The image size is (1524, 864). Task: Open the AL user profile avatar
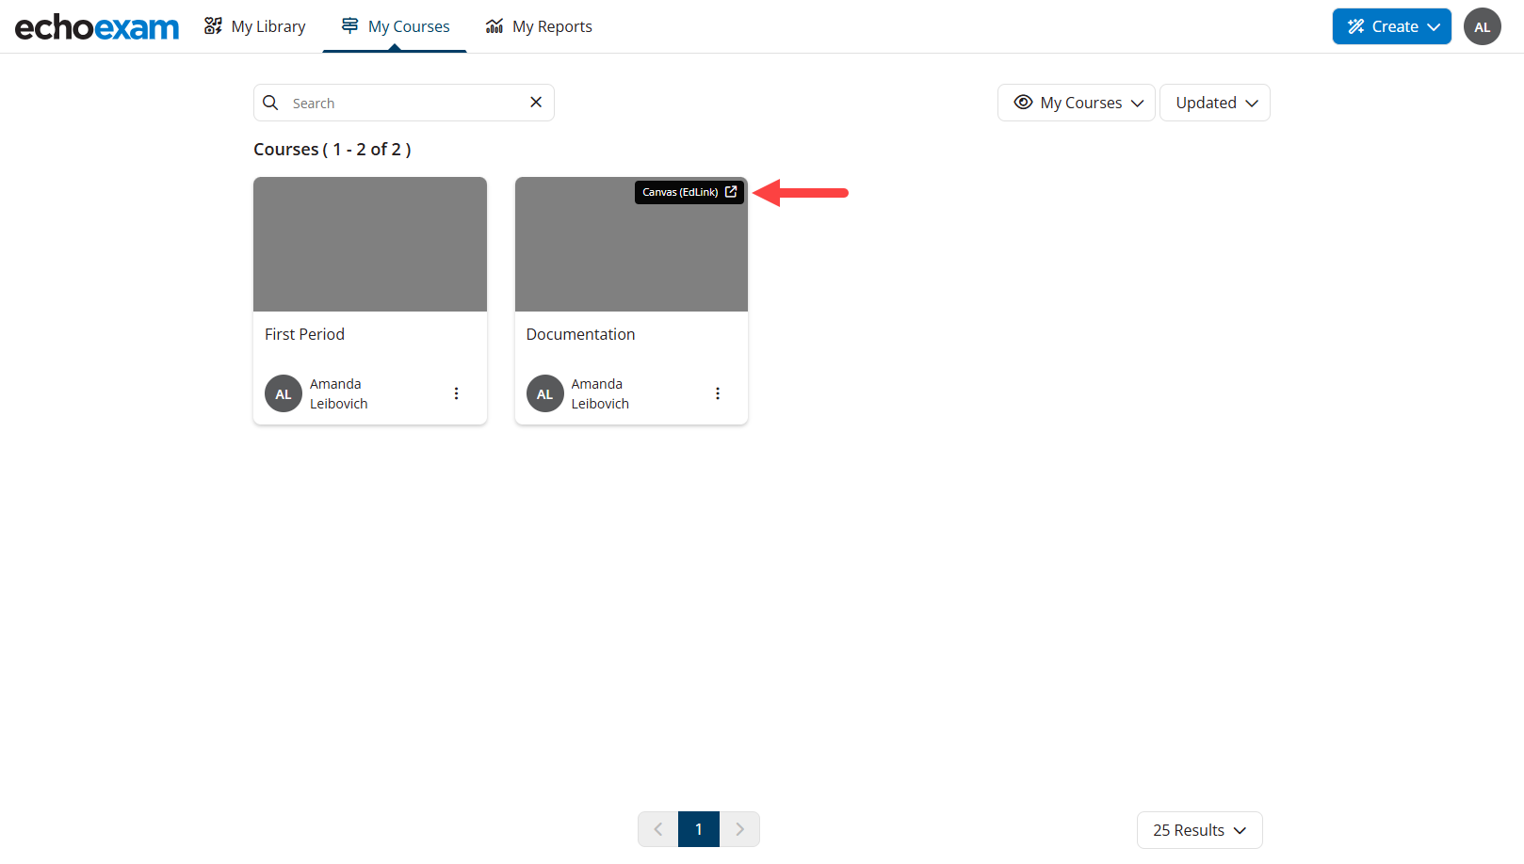pos(1482,26)
